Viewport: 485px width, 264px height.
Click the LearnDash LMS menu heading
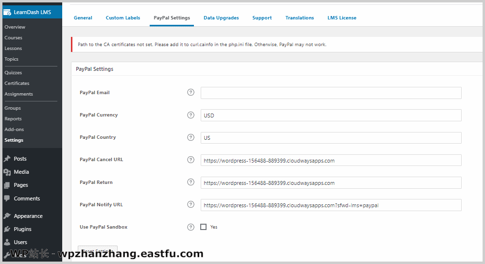tap(33, 12)
